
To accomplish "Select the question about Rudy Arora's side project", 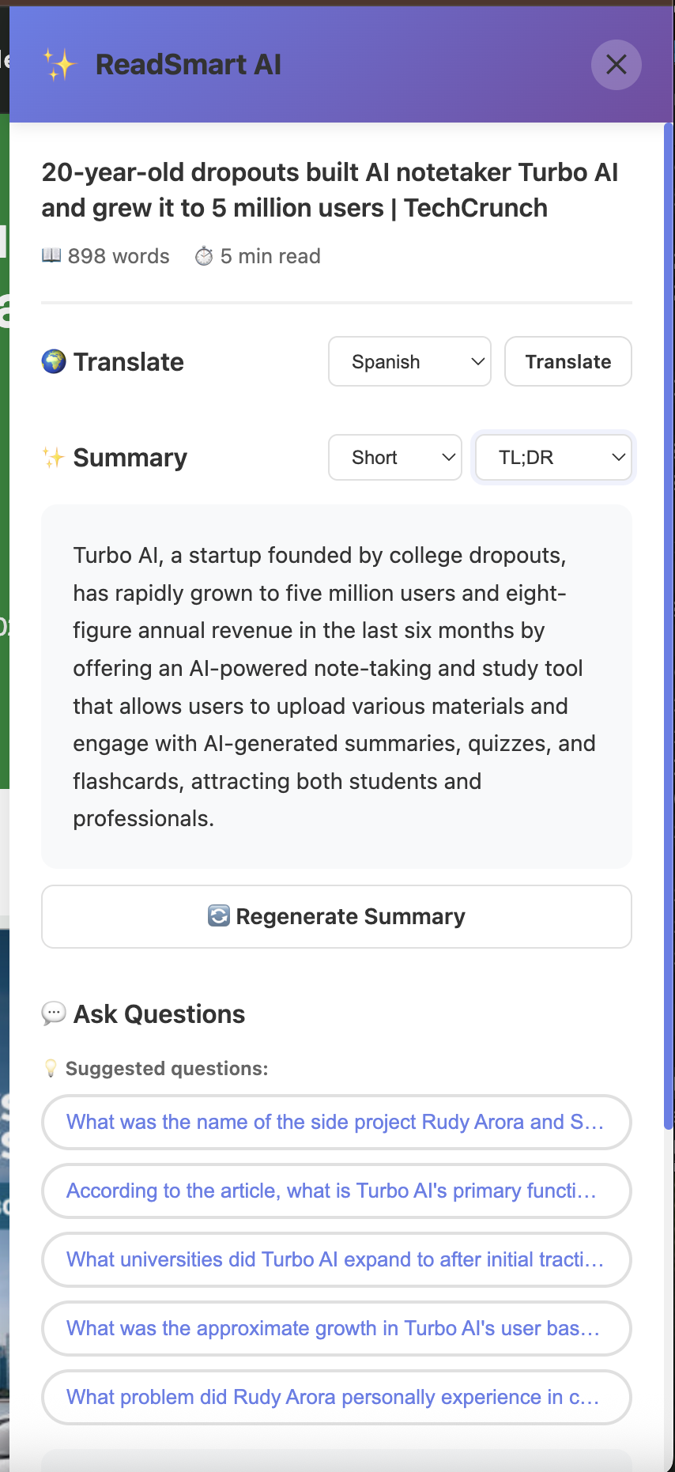I will 336,1122.
